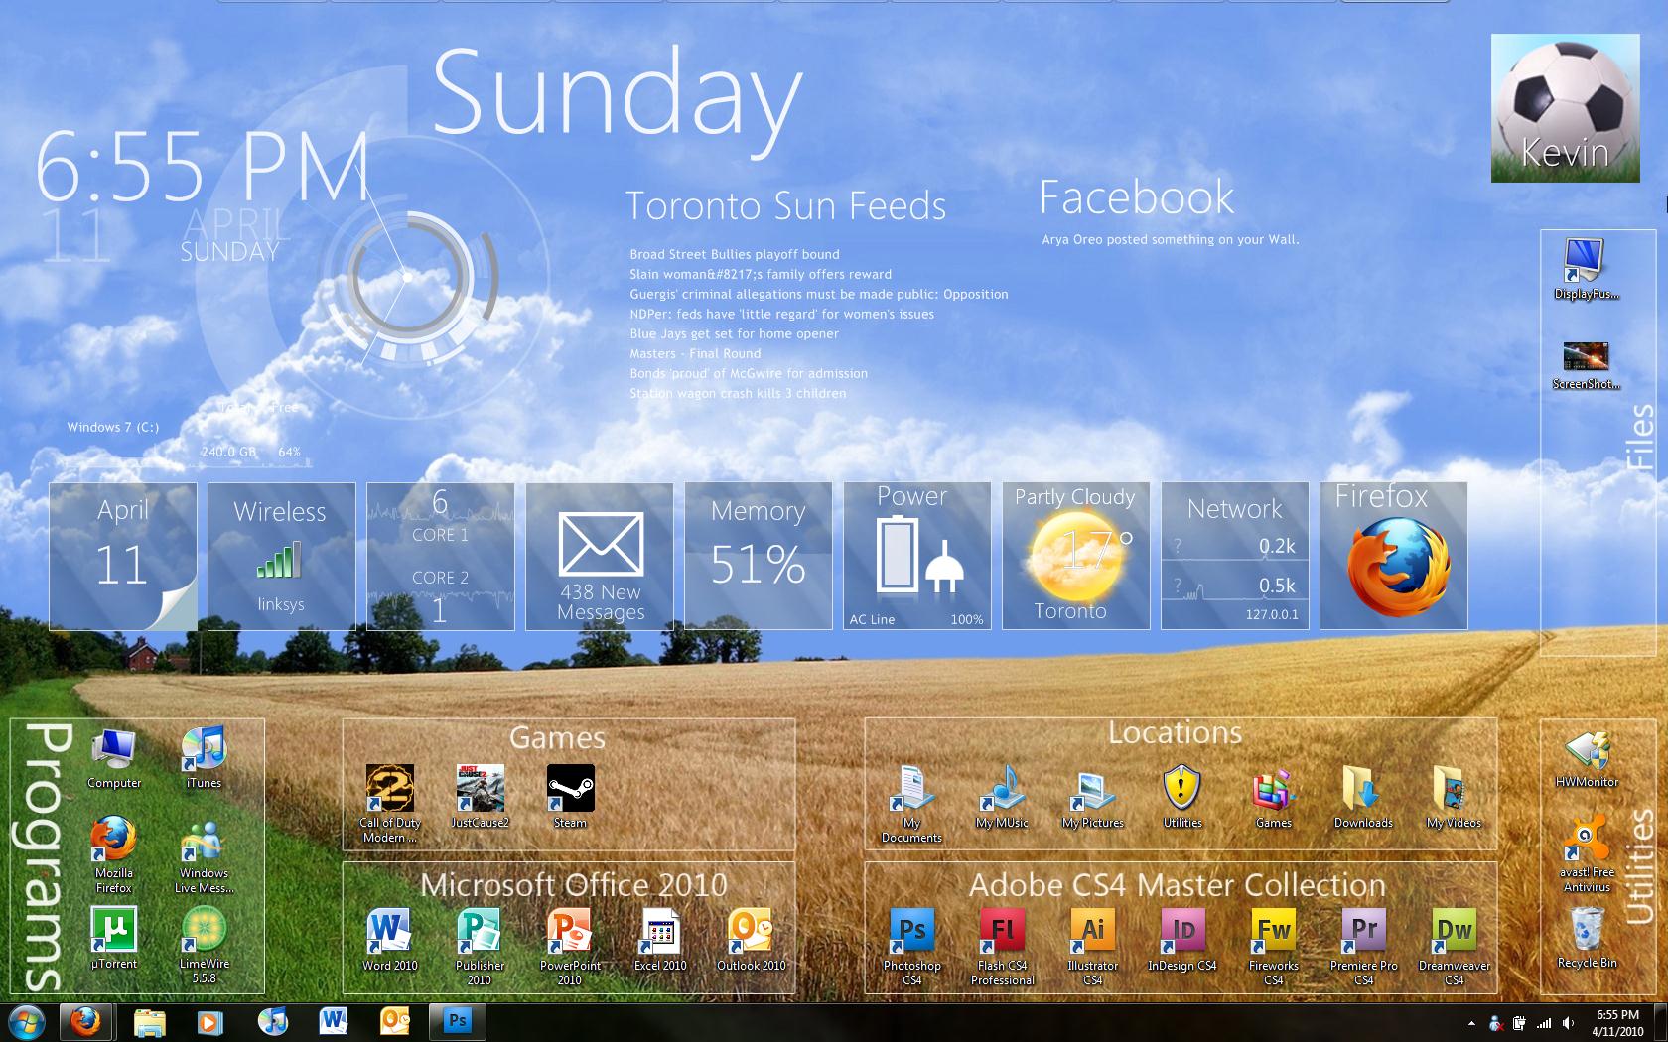Open Excel 2010 shortcut
1668x1042 pixels.
pyautogui.click(x=660, y=940)
